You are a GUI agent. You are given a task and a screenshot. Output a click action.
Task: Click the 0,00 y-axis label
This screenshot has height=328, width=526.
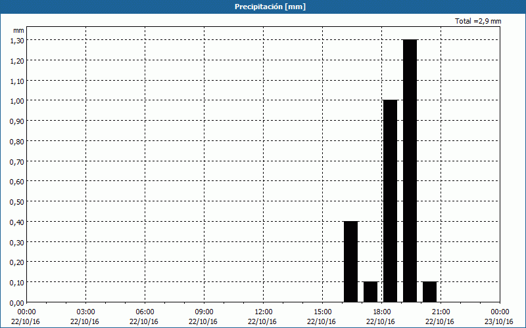pyautogui.click(x=17, y=303)
